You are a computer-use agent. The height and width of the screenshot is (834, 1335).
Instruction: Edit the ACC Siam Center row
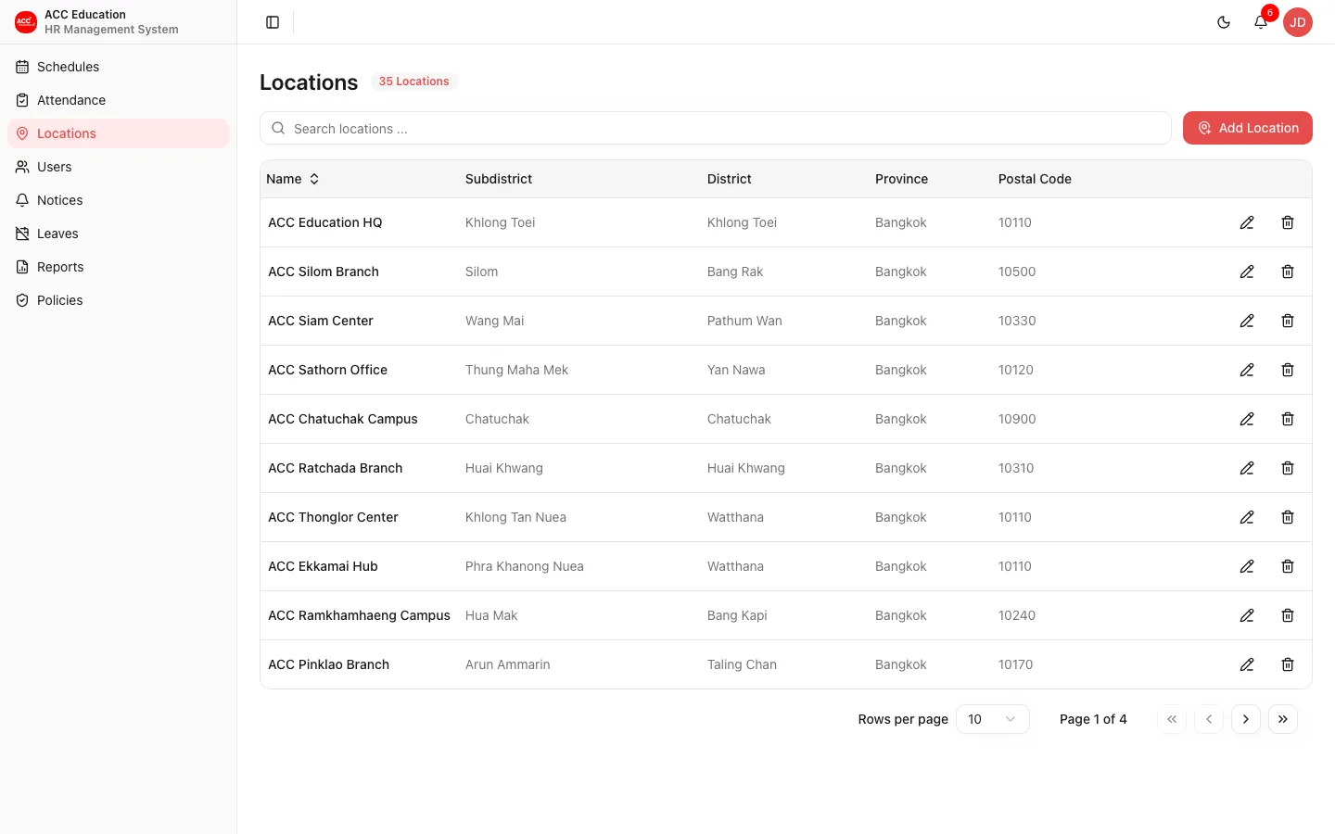coord(1247,321)
